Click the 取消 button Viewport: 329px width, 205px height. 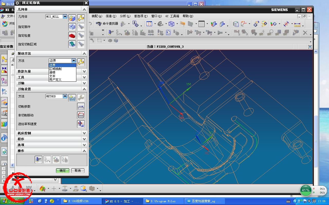click(x=78, y=170)
